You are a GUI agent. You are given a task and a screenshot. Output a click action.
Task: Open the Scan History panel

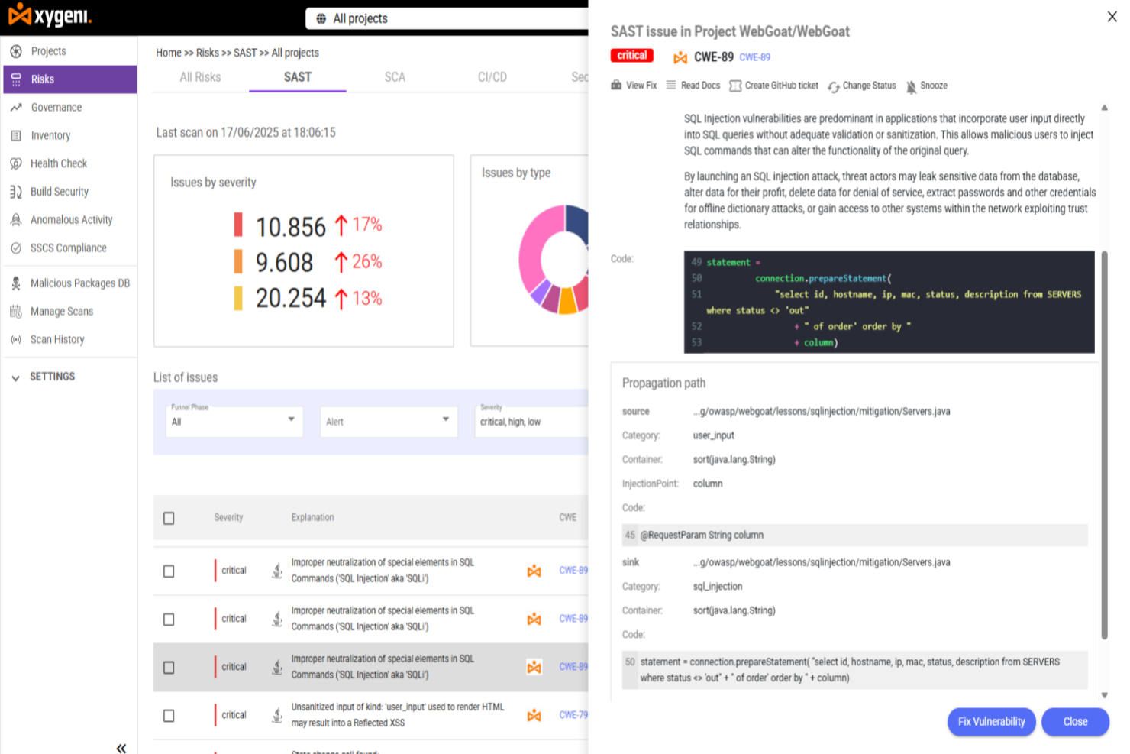pyautogui.click(x=57, y=339)
